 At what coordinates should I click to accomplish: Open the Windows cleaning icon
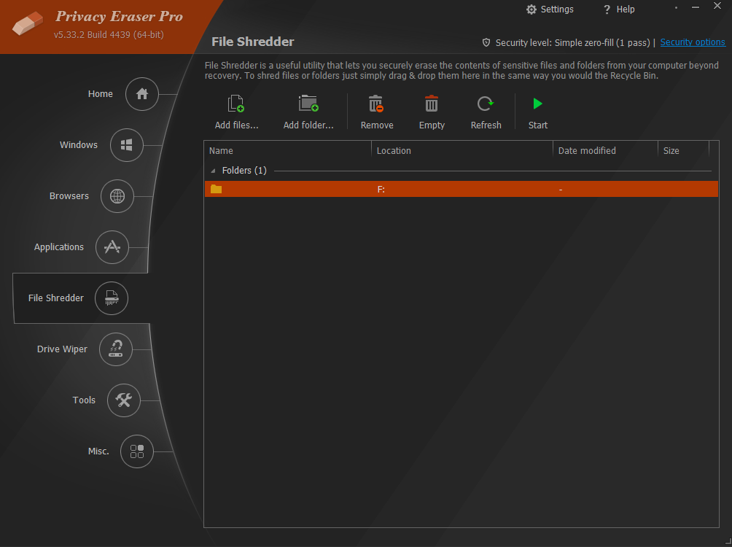point(127,145)
